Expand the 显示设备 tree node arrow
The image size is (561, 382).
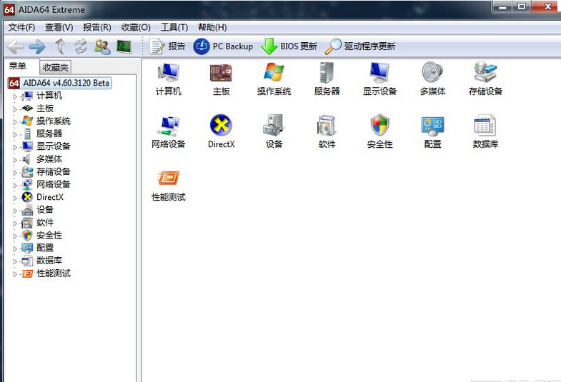(15, 147)
